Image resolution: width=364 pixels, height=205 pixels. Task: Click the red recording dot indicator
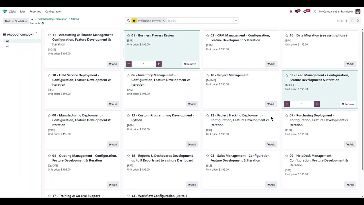coord(291,12)
